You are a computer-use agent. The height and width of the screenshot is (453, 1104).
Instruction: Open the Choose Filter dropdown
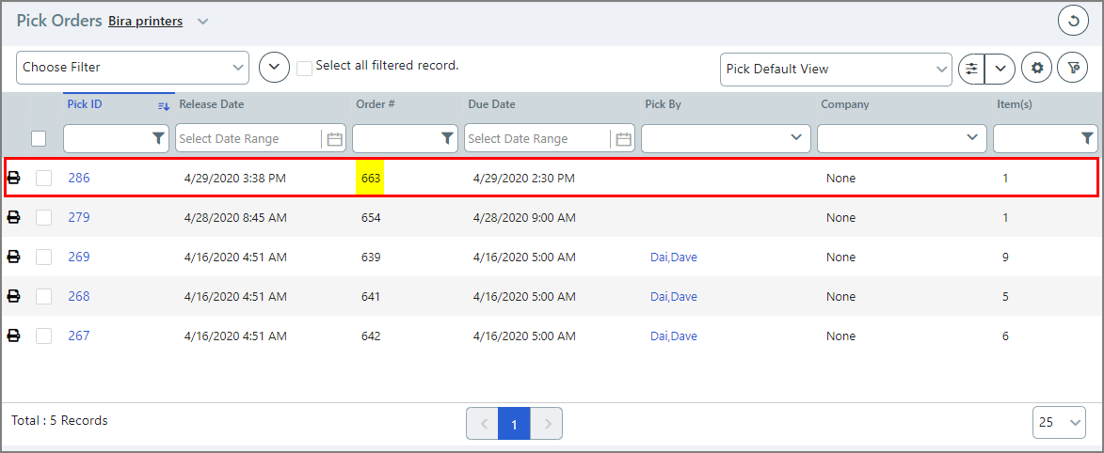pos(133,68)
